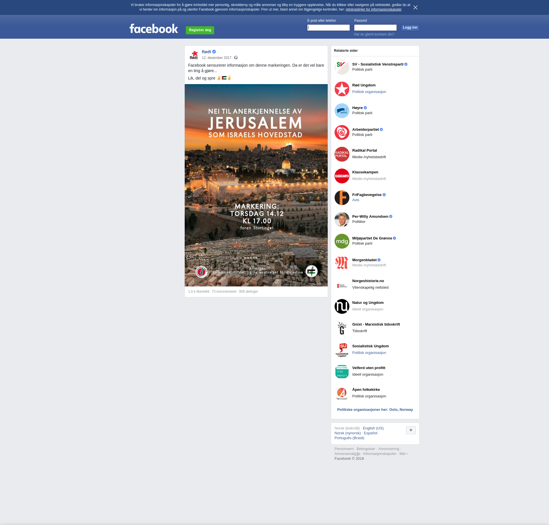Open SV - Sosialistisk Venstreparti page logo
Screen dimensions: 549x525
[342, 67]
